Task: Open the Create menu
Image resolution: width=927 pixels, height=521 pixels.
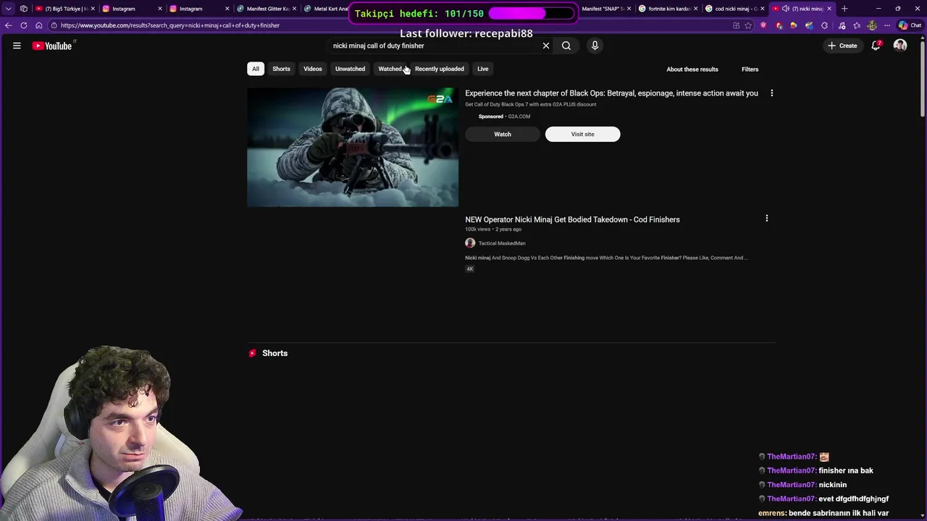Action: click(842, 46)
